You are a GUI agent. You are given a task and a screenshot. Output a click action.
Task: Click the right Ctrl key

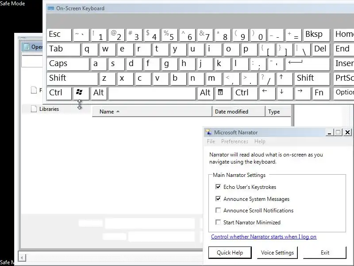click(245, 93)
